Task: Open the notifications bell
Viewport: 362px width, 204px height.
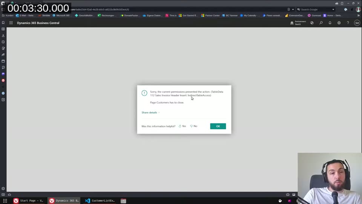Action: pos(330,23)
